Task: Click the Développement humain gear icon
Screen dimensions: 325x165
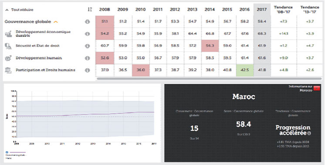Action: 8,58
